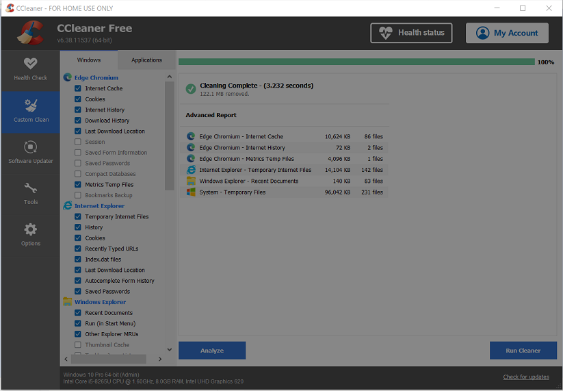Click the horizontal scroll right arrow
Image resolution: width=563 pixels, height=391 pixels.
pos(160,359)
